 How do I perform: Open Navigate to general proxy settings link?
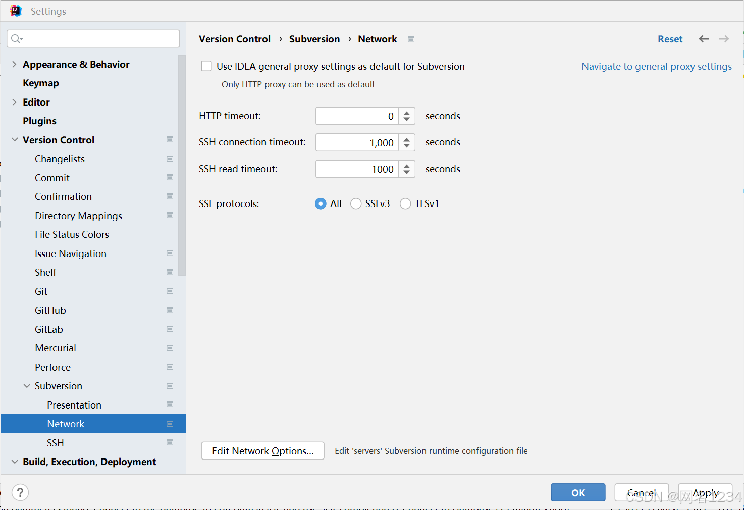pos(657,66)
